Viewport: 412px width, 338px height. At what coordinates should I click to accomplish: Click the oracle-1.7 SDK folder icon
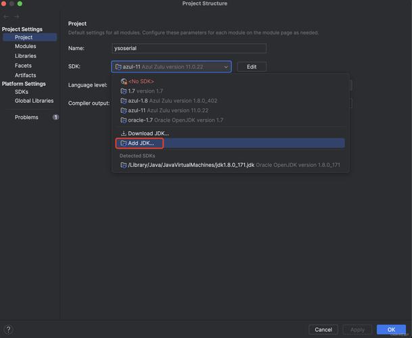click(123, 120)
